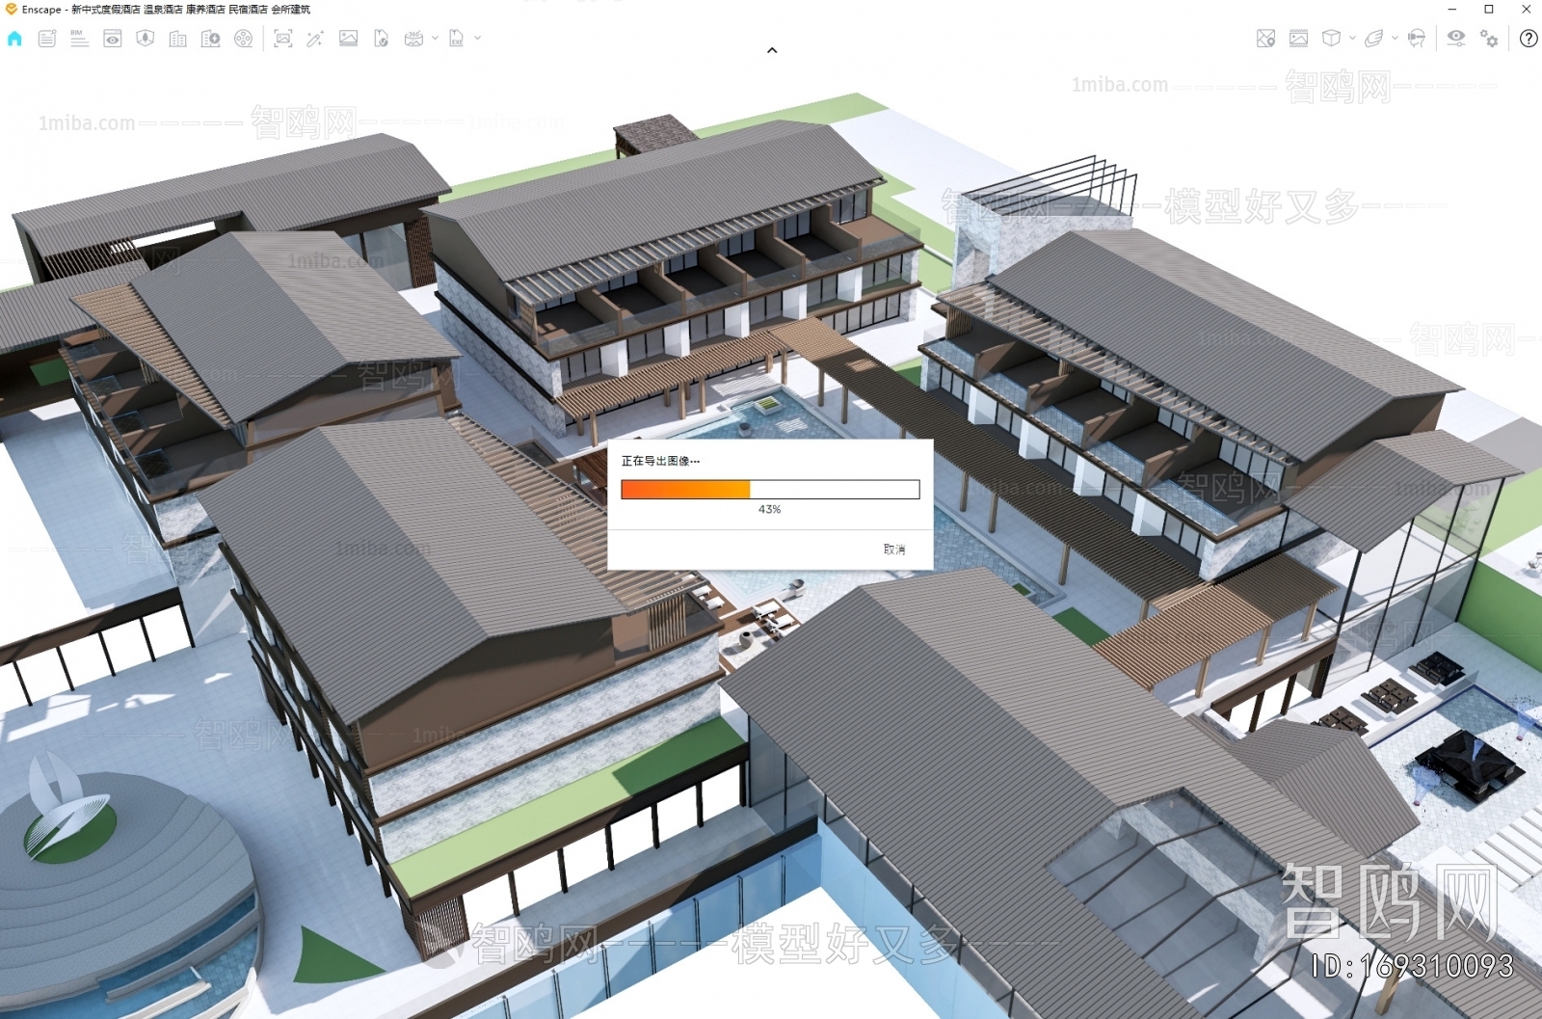The image size is (1542, 1019).
Task: Toggle the material override mode
Action: [x=315, y=39]
